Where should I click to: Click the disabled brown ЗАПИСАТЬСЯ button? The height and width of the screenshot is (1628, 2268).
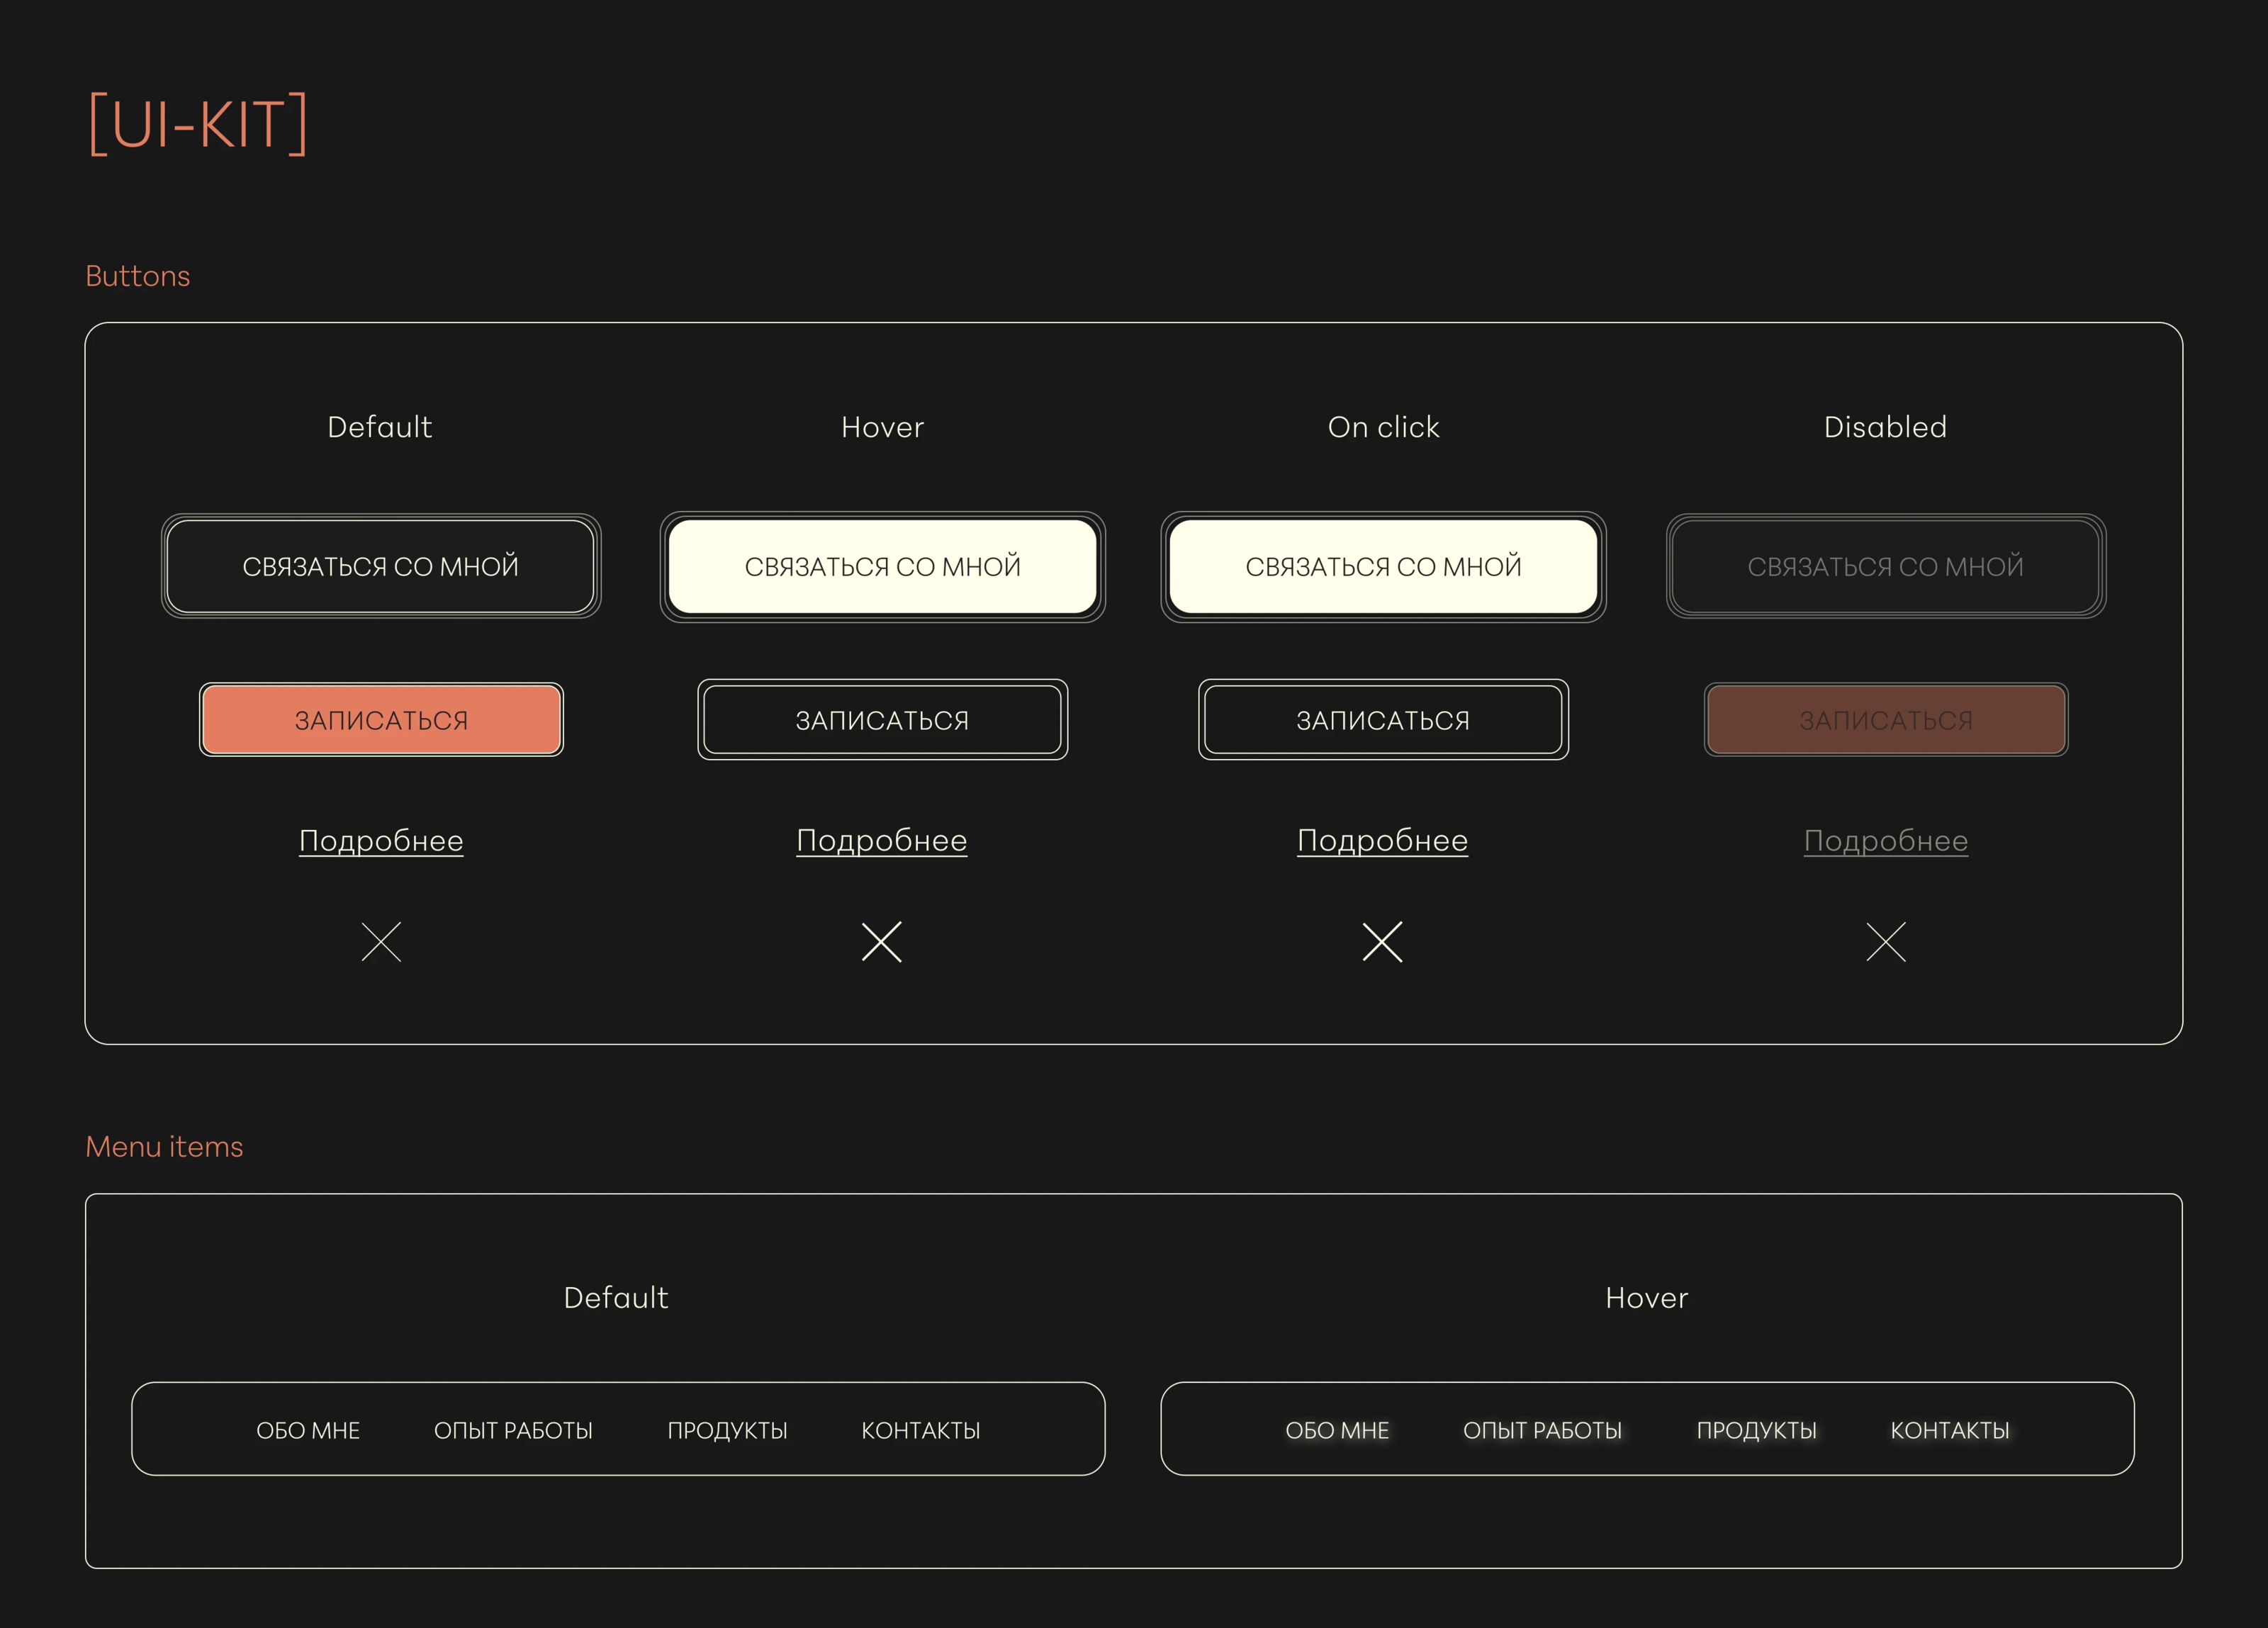click(x=1886, y=720)
